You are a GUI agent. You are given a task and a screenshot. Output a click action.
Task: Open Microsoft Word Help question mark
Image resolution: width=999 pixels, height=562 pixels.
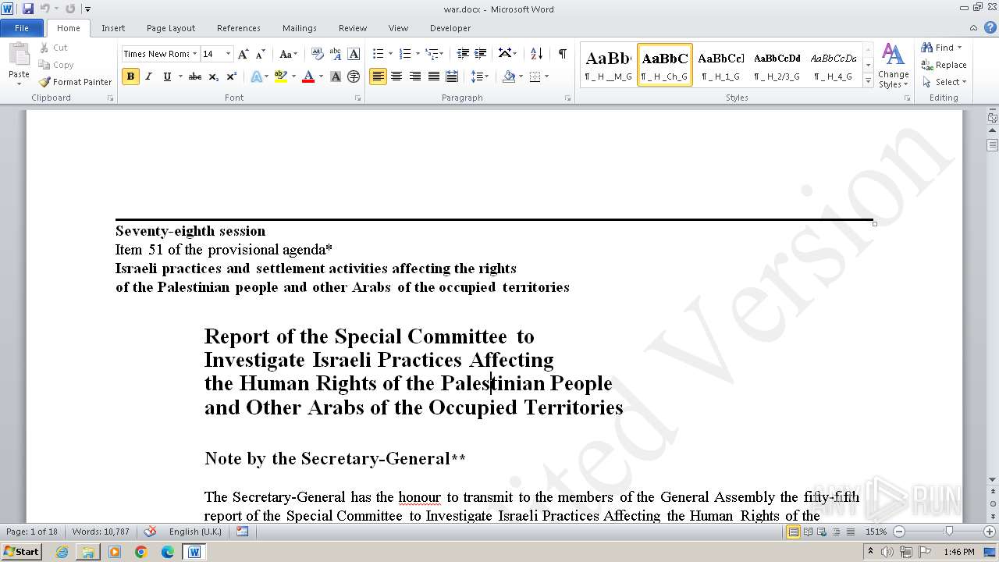989,28
